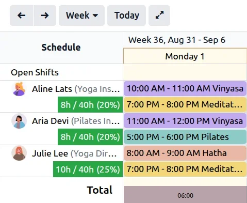The height and width of the screenshot is (203, 247).
Task: Open Julie's 8:00 AM Hatha shift
Action: tap(185, 153)
